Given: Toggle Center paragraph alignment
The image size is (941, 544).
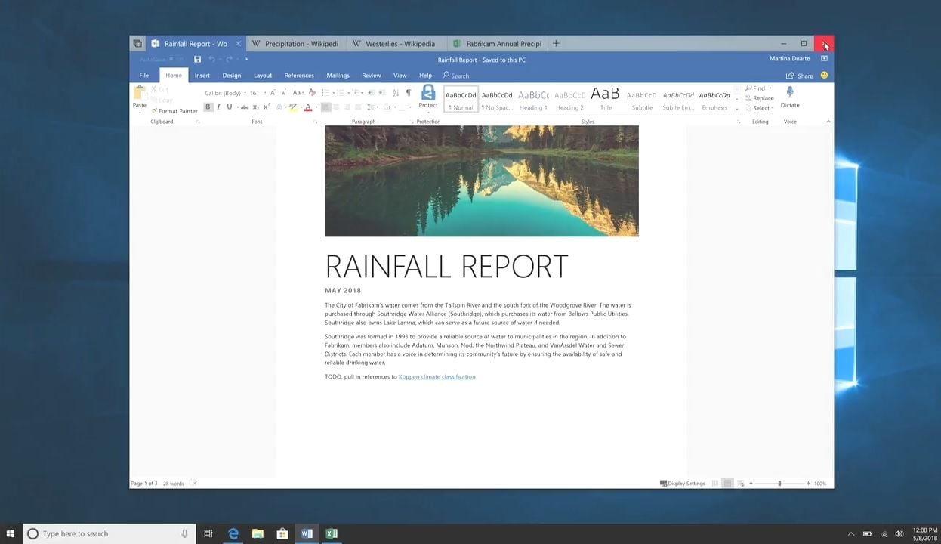Looking at the screenshot, I should 336,107.
